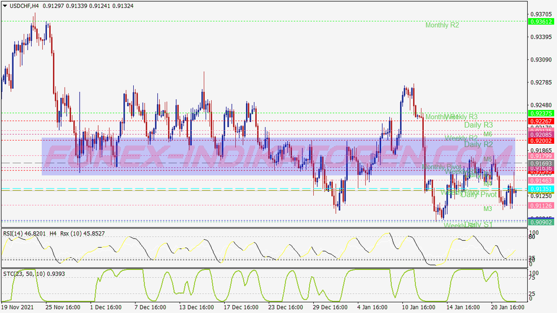Click the 0.93395 price axis value

coord(541,37)
